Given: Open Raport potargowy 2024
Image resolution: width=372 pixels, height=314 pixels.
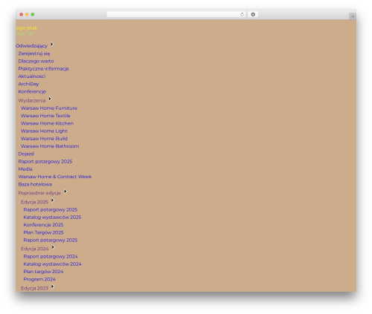Looking at the screenshot, I should pyautogui.click(x=51, y=256).
